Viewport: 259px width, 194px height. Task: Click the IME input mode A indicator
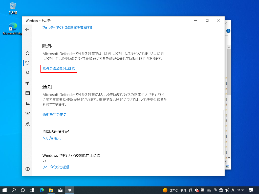[233, 190]
